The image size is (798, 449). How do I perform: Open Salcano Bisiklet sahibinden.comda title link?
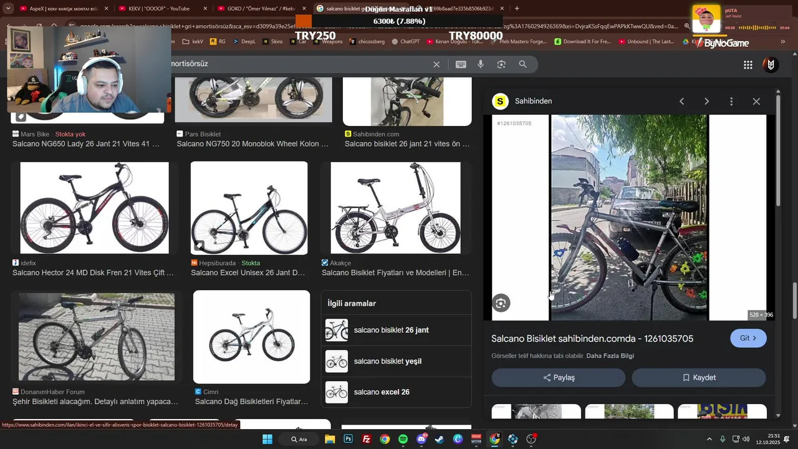(x=592, y=339)
